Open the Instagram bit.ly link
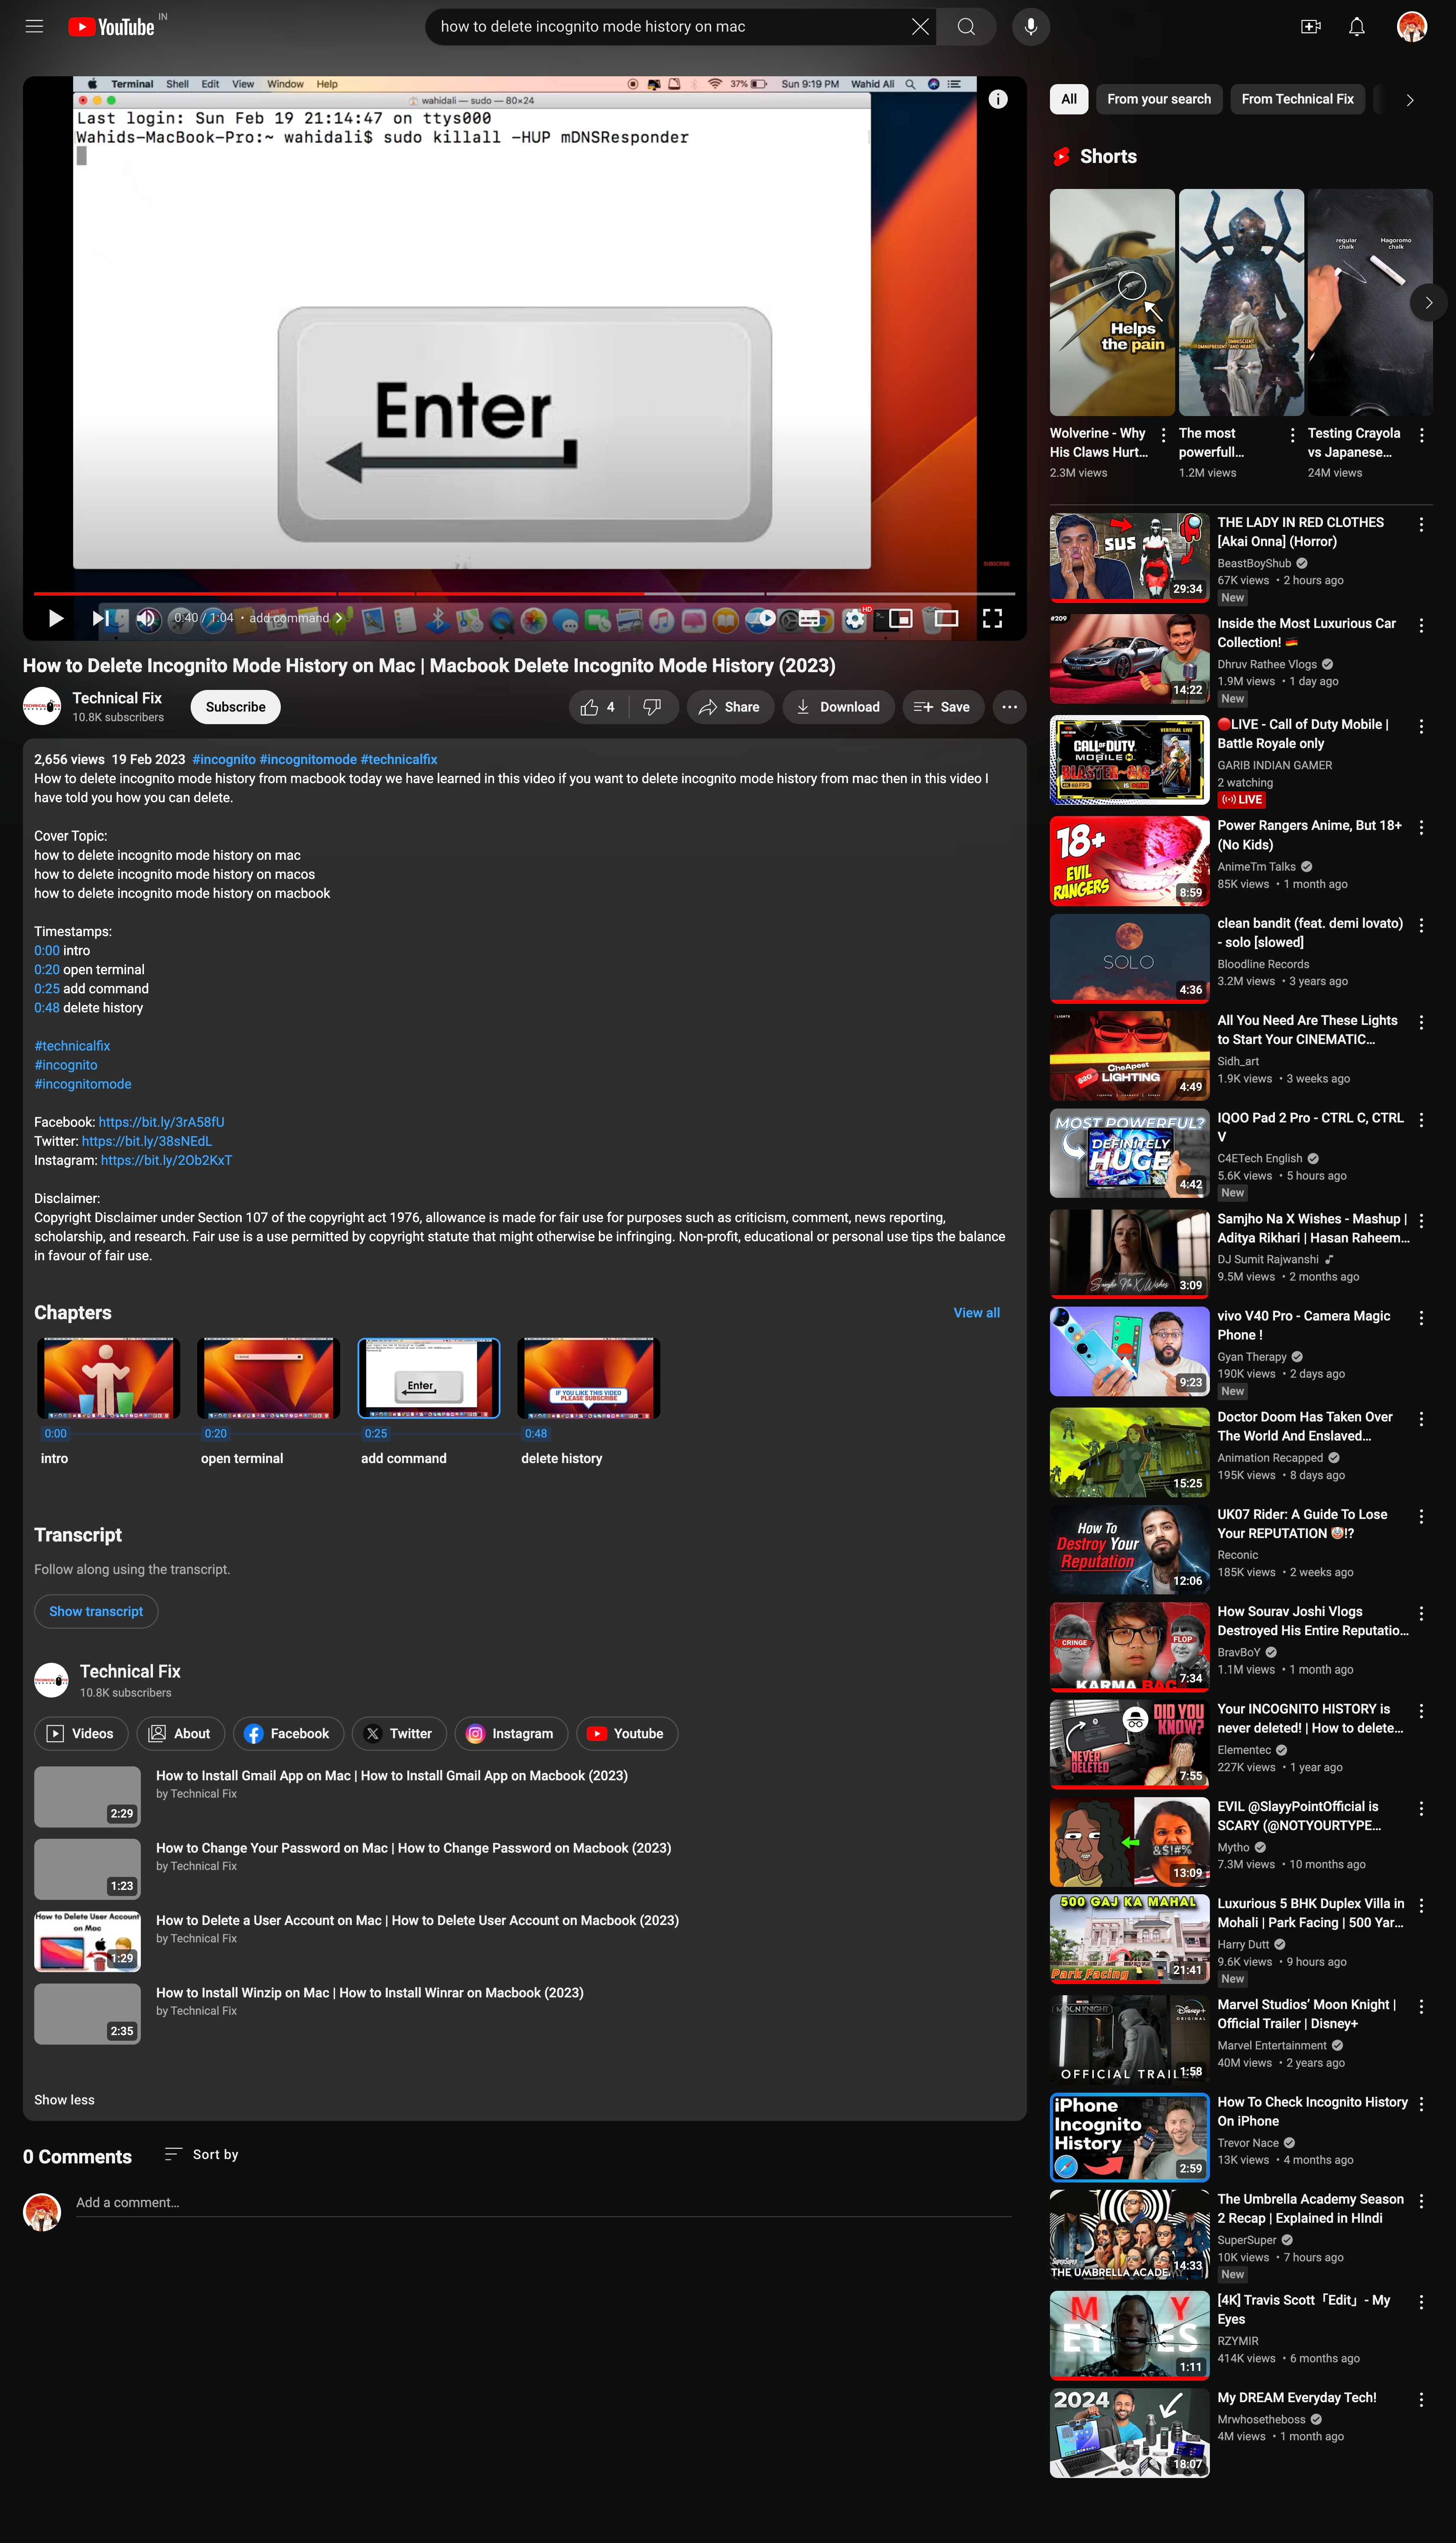The height and width of the screenshot is (2543, 1456). [x=166, y=1160]
